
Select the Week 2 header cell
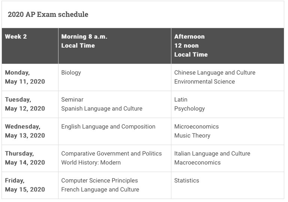[30, 46]
